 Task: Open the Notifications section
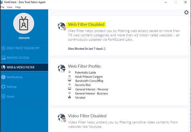15,77
